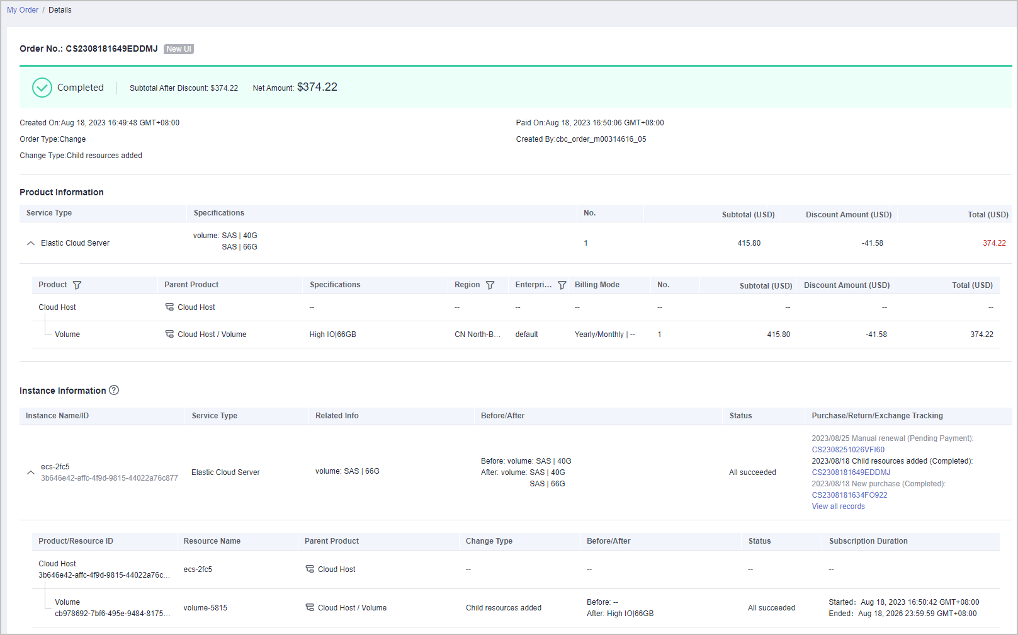The height and width of the screenshot is (635, 1018).
Task: Click the ecs-2fc5 instance name
Action: point(55,467)
